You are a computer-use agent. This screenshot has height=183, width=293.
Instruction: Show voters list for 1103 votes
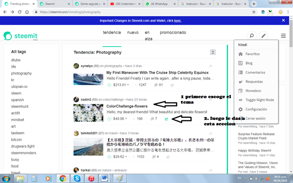(138, 157)
